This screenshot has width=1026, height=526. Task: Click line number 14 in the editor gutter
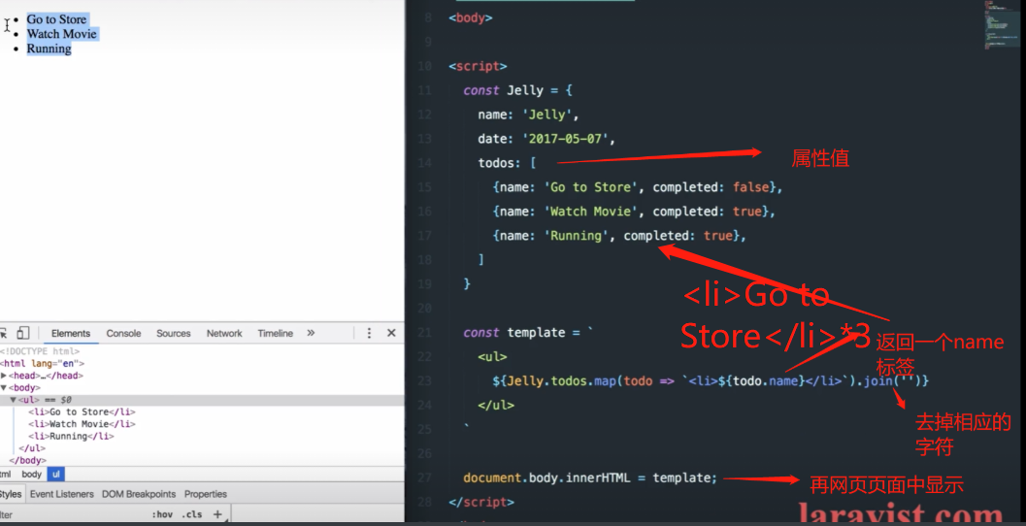pyautogui.click(x=424, y=163)
